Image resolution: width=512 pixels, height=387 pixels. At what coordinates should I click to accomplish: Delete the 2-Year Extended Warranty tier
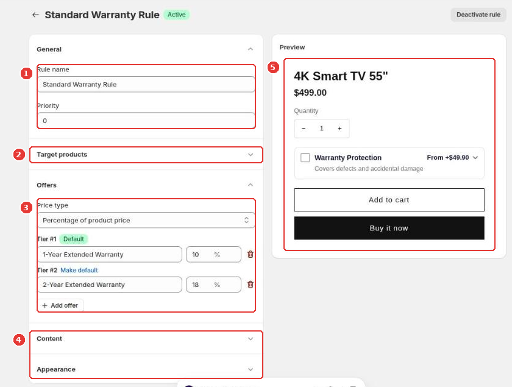[x=251, y=285]
